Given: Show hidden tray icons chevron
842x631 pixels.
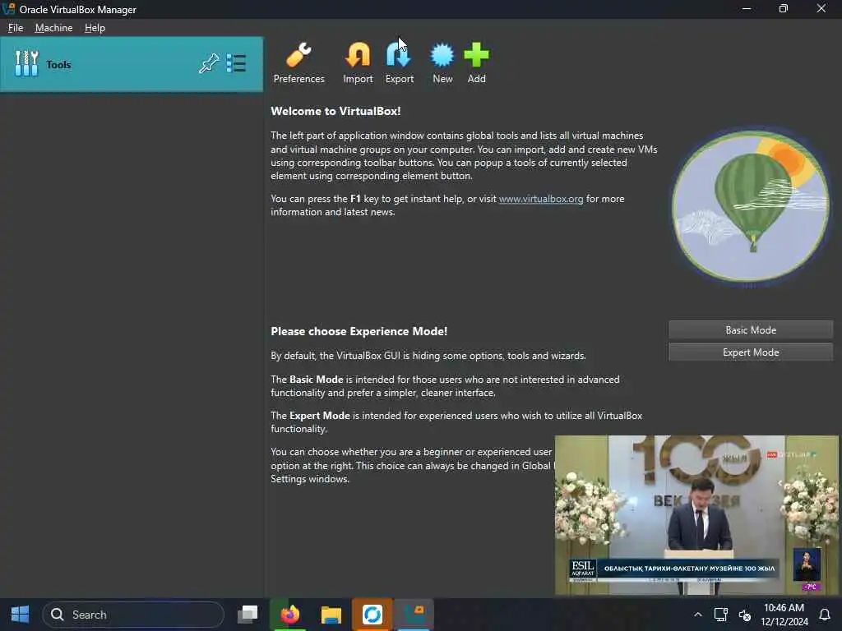Looking at the screenshot, I should 697,615.
